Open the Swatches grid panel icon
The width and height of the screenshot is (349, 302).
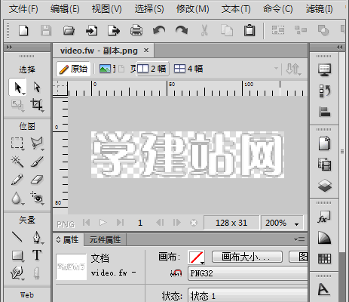pos(324,258)
